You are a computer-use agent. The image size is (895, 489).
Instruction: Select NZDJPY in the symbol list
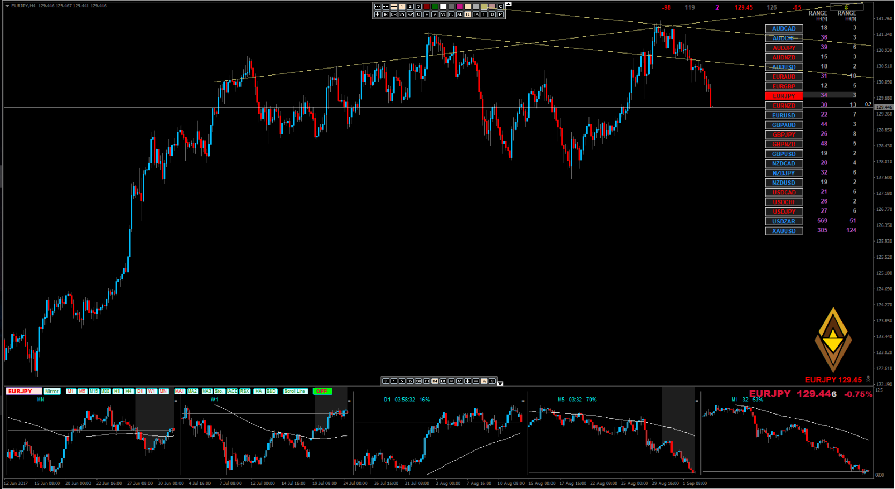784,173
